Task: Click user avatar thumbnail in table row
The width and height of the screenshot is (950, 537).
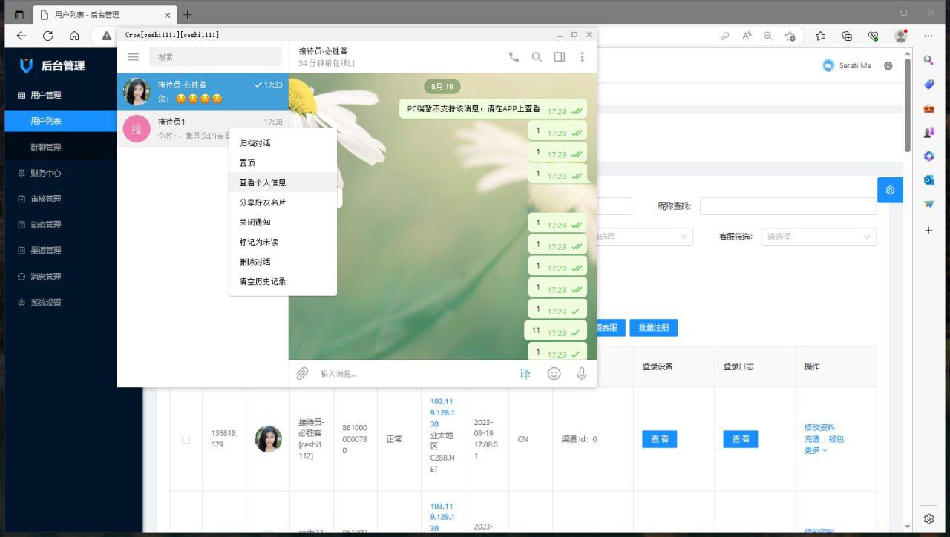Action: pos(268,439)
